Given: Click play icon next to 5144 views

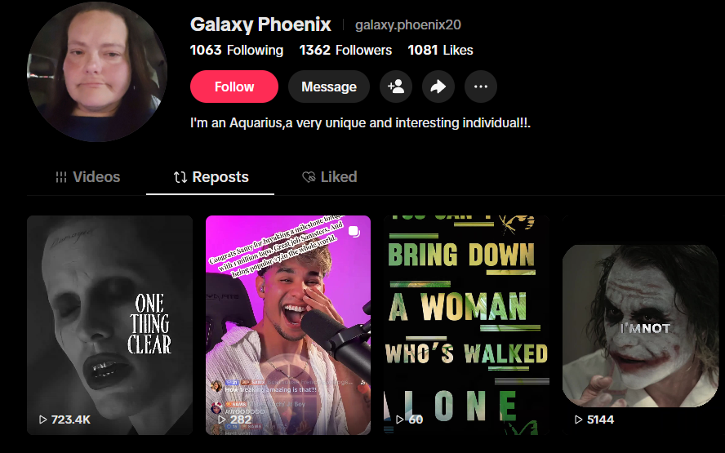Looking at the screenshot, I should 578,420.
